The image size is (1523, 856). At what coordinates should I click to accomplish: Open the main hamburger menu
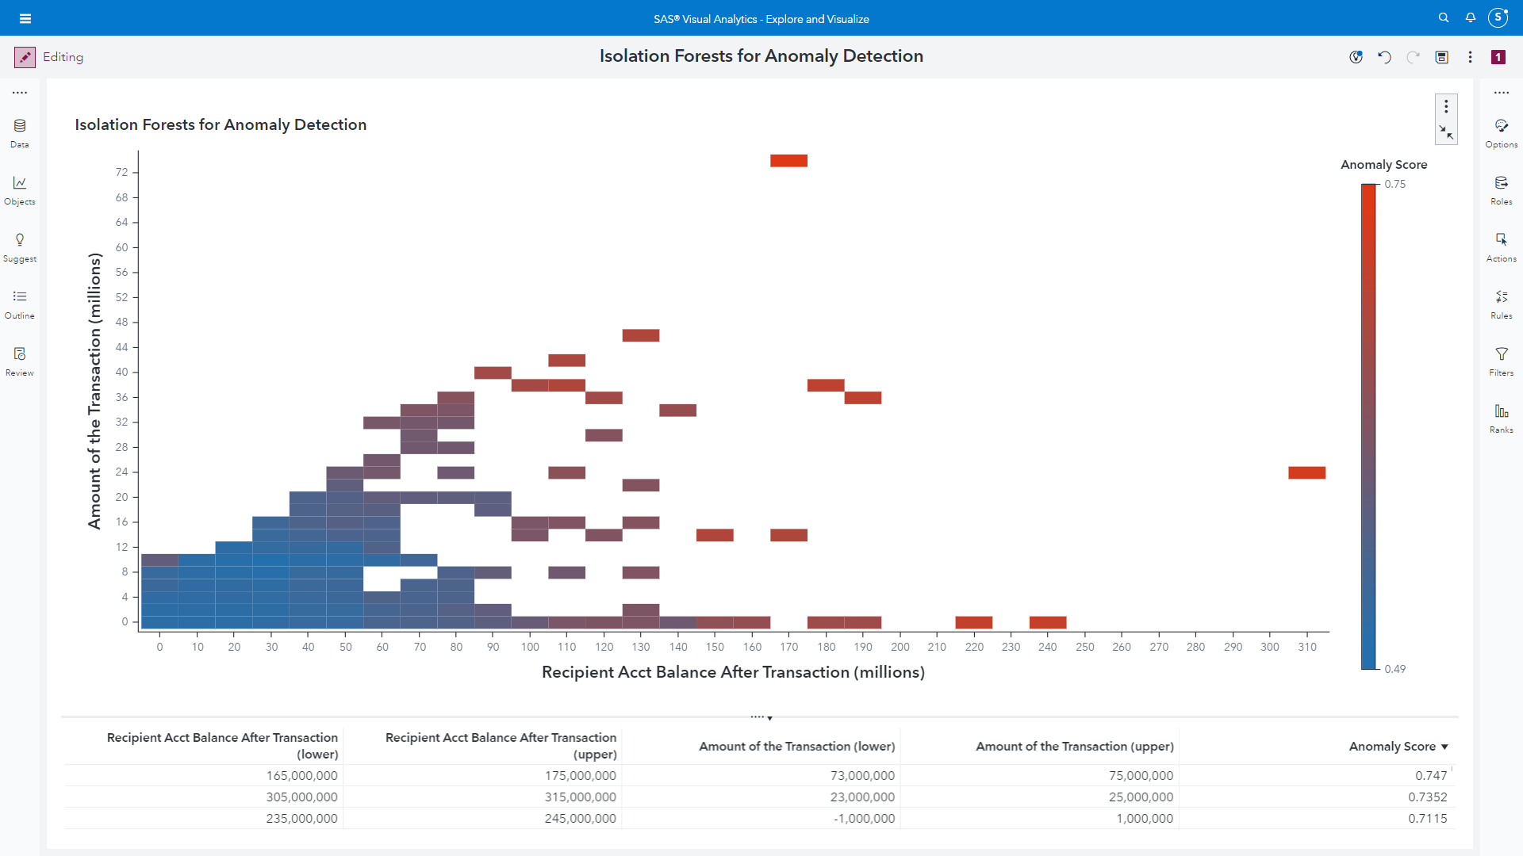tap(25, 18)
